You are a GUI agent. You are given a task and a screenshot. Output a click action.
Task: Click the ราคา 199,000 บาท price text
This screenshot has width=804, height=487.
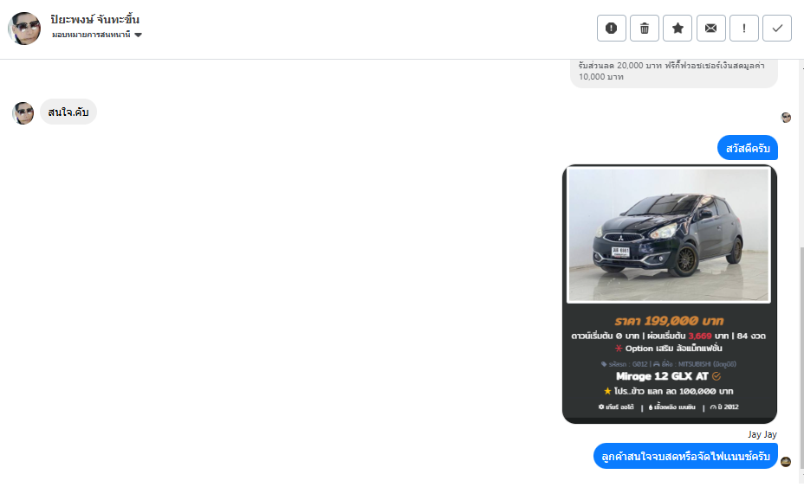(x=669, y=321)
